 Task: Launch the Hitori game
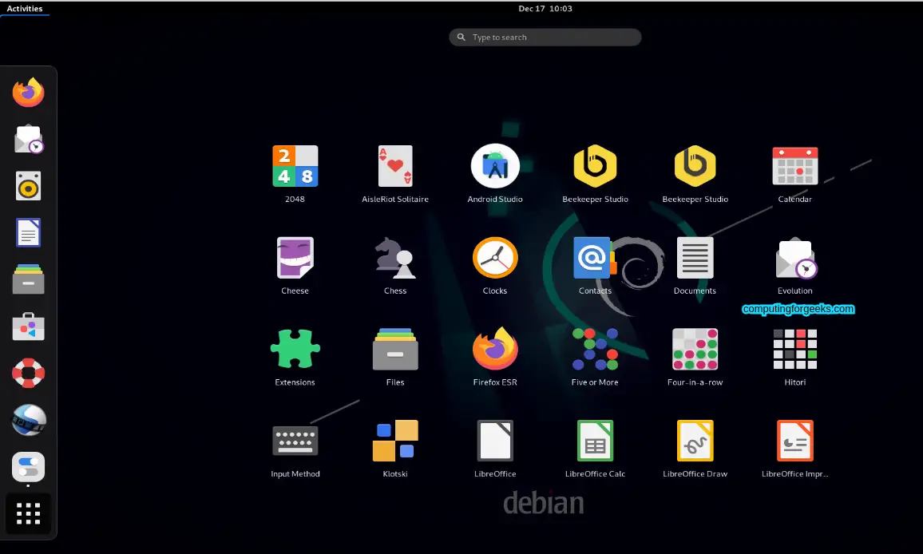coord(794,350)
